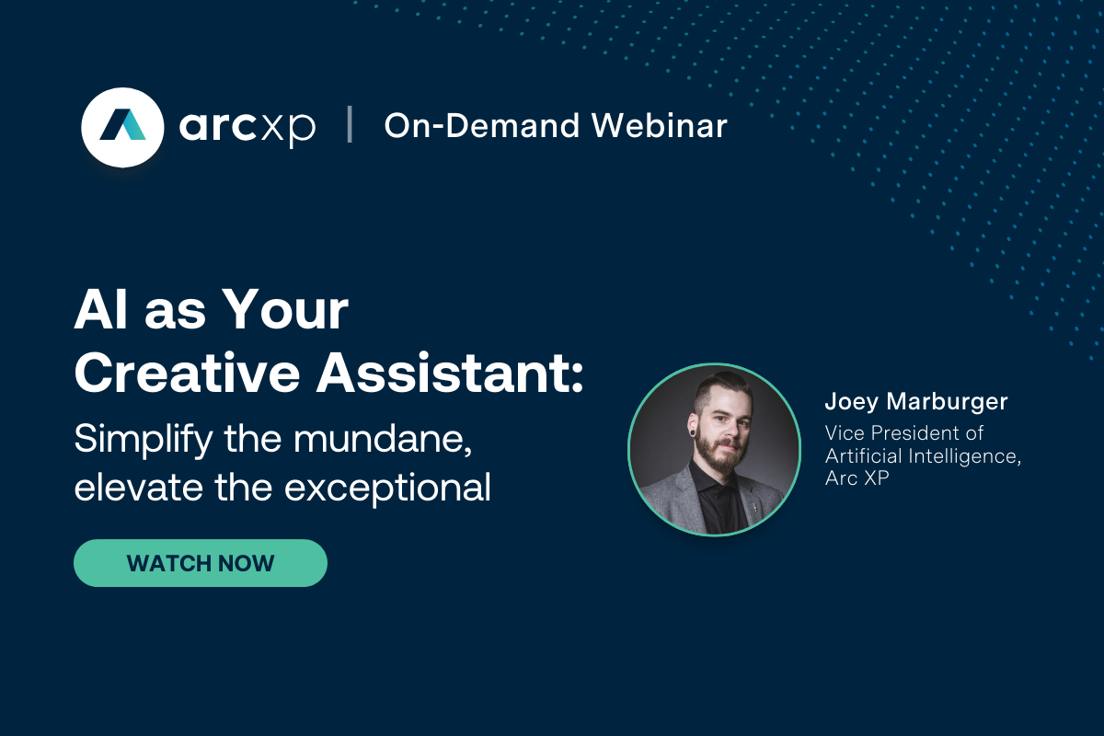Image resolution: width=1104 pixels, height=736 pixels.
Task: Click the name Joey Marburger
Action: pos(916,402)
